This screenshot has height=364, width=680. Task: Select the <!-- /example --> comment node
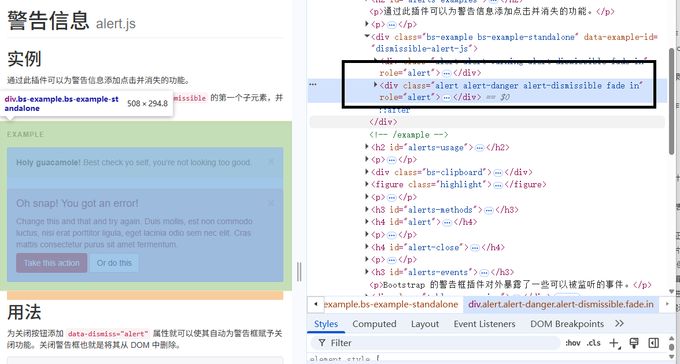[x=408, y=135]
